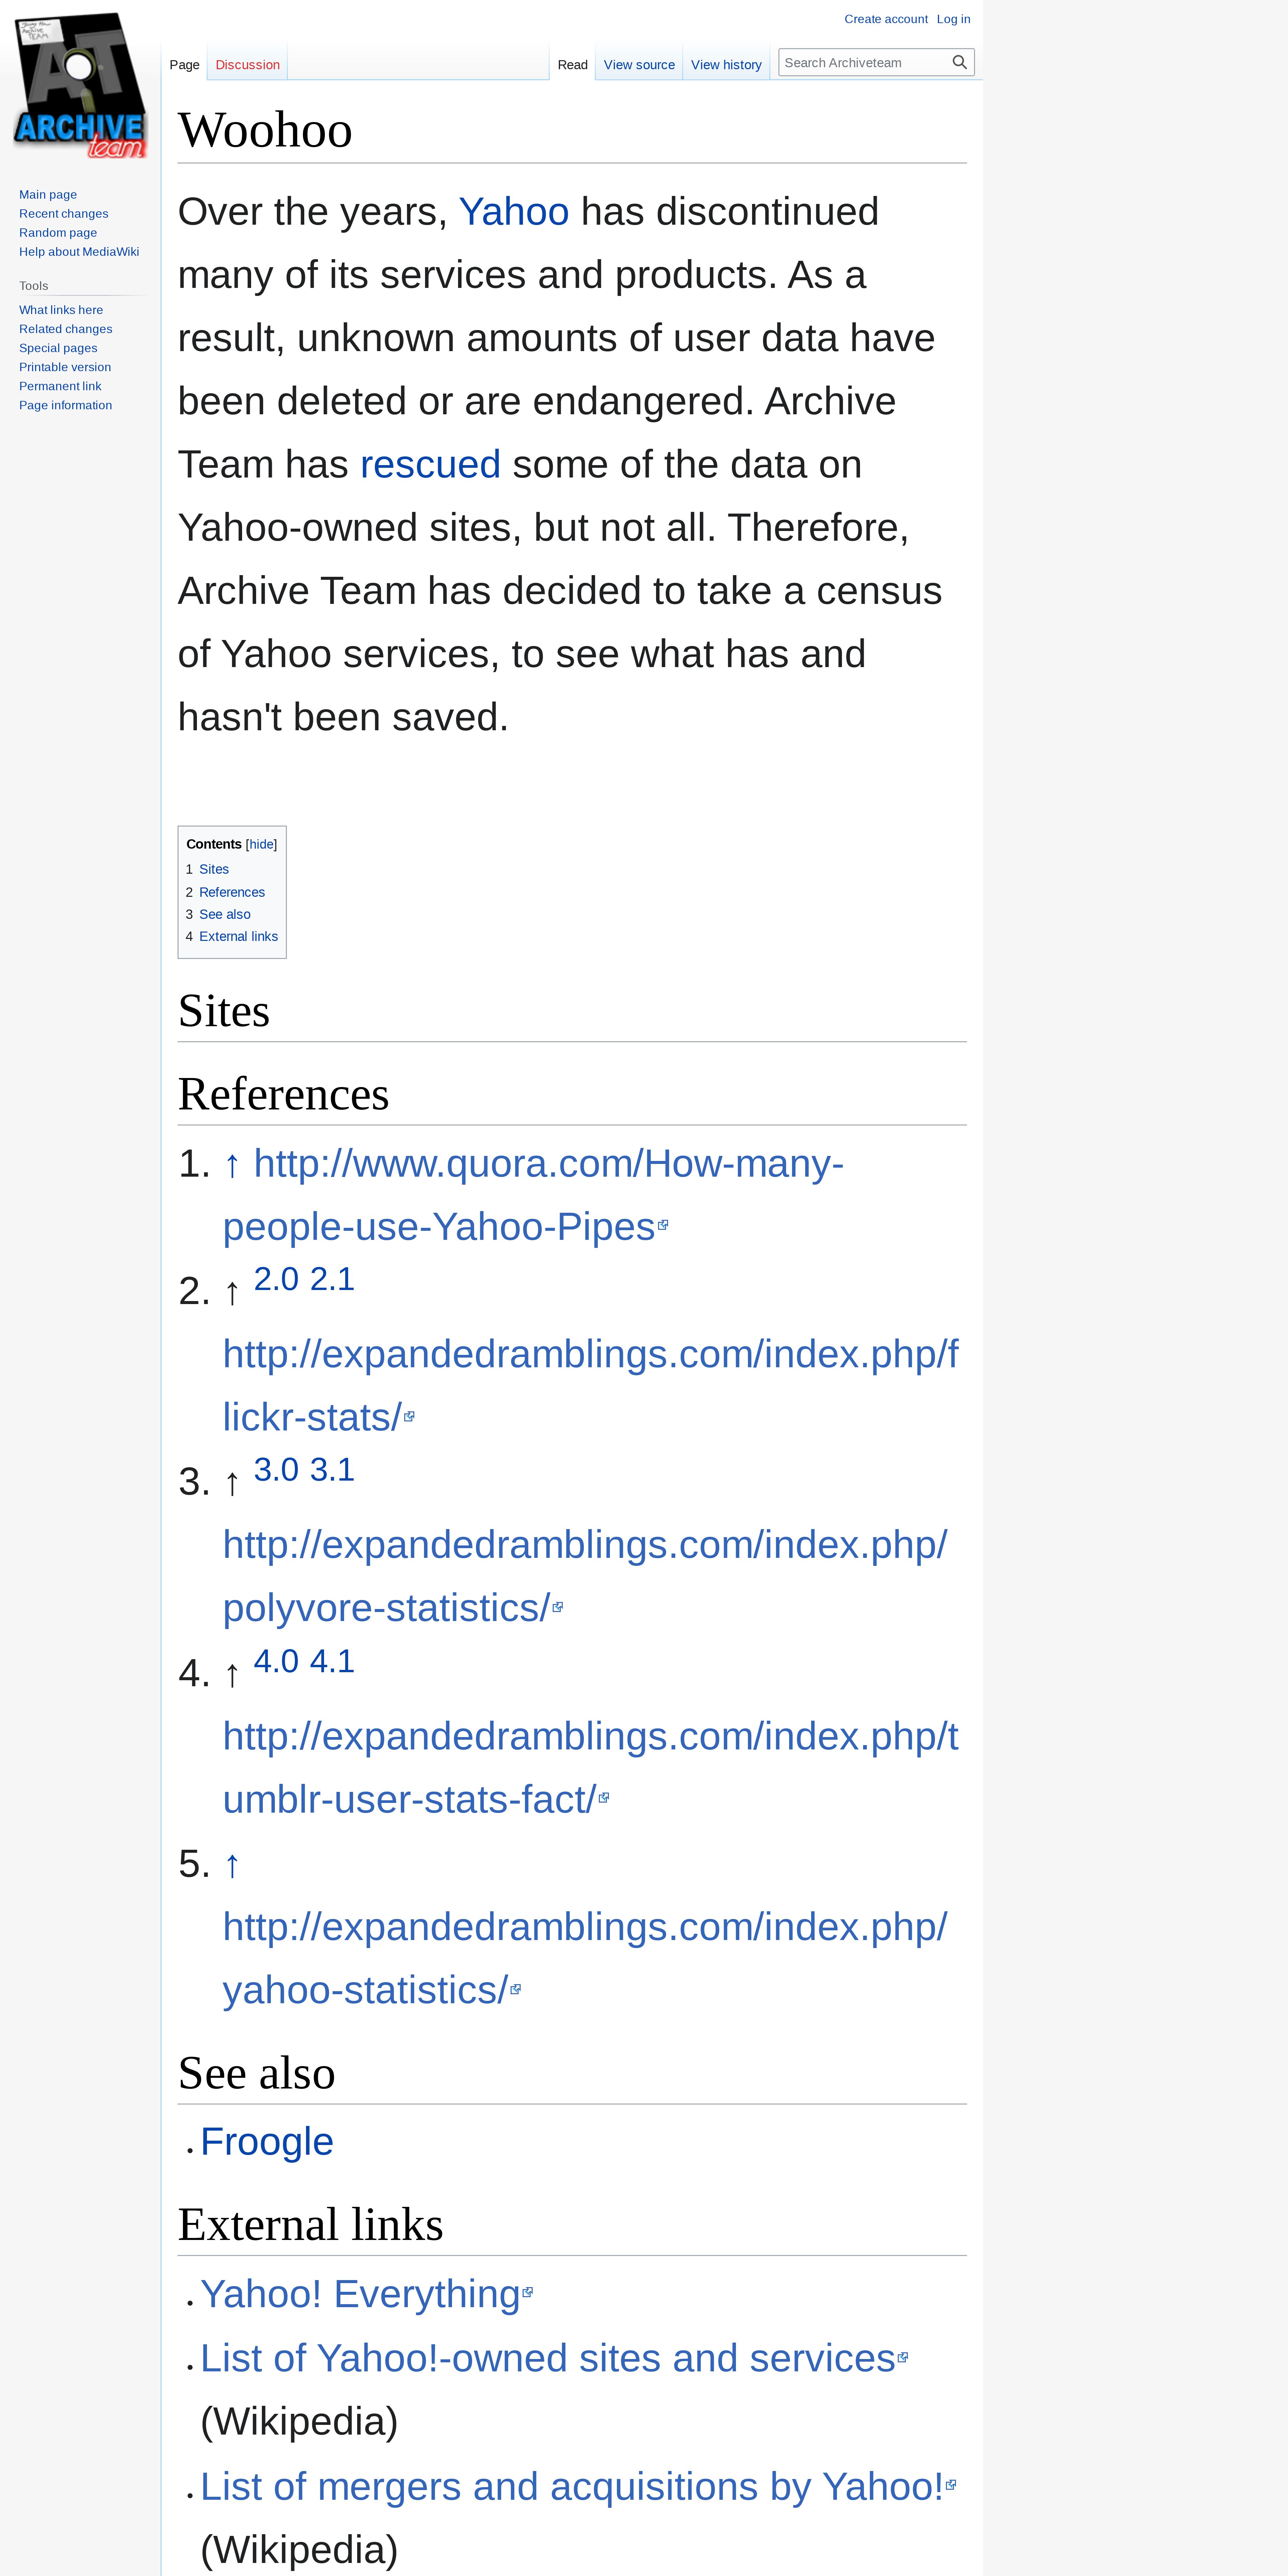Click the Archive Team logo

80,85
